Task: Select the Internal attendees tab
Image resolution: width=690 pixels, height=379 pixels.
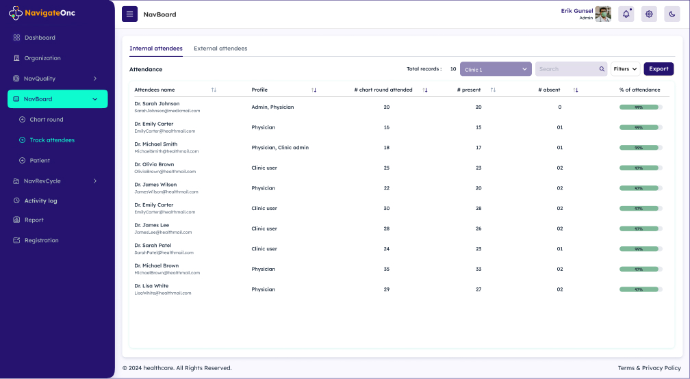Action: pos(156,49)
